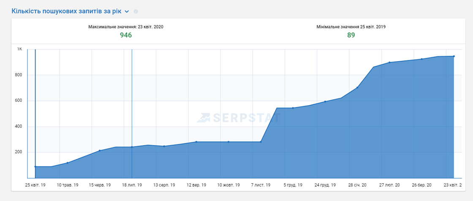Click the x-axis label '18 лип. 19'
Image resolution: width=473 pixels, height=201 pixels.
click(x=132, y=185)
